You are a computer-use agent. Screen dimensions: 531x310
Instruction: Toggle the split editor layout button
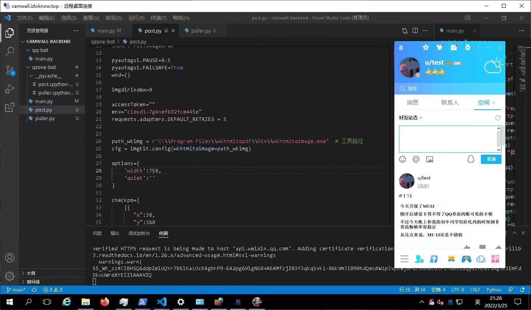click(x=415, y=31)
